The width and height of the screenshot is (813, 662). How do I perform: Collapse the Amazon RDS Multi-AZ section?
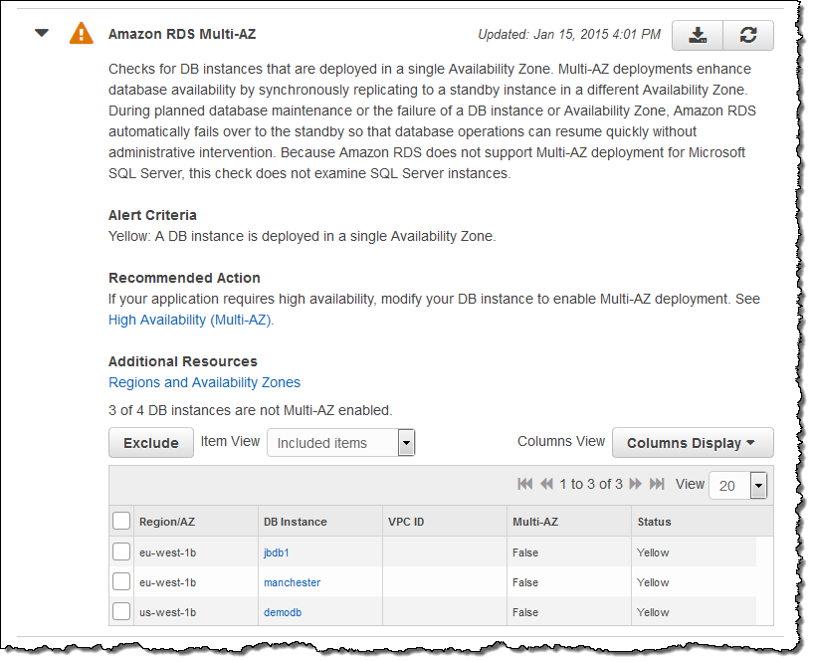[x=42, y=33]
